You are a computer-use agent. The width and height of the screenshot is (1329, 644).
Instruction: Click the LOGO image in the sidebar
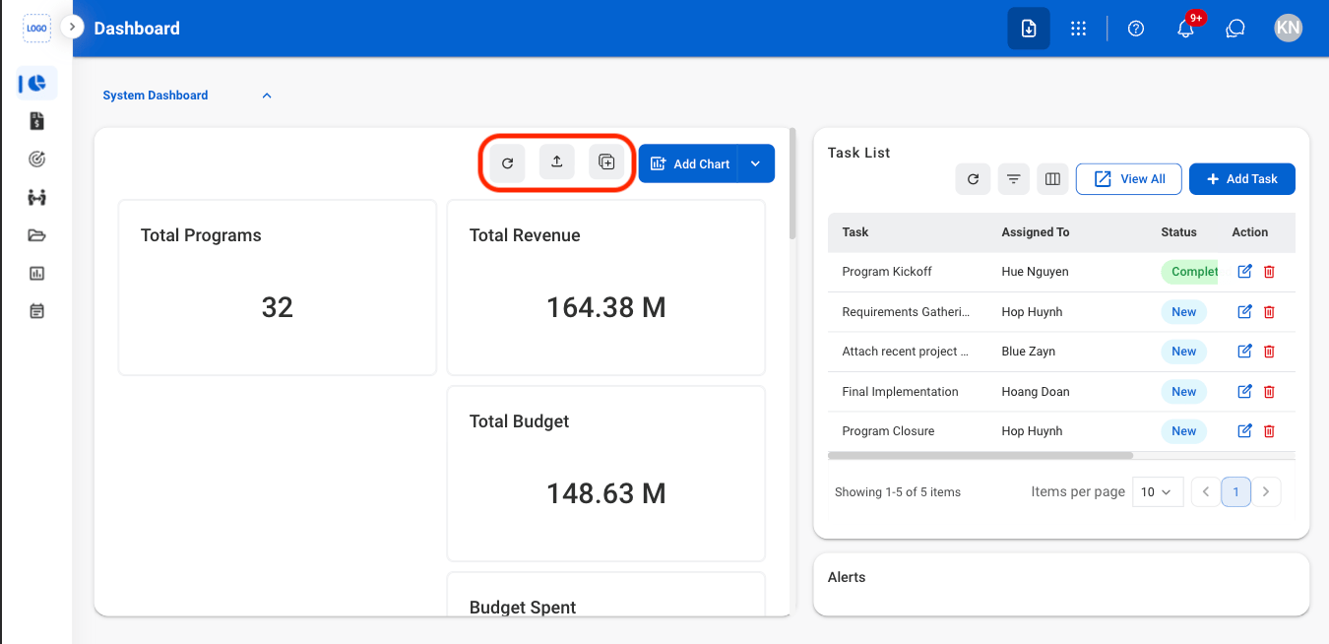coord(36,29)
